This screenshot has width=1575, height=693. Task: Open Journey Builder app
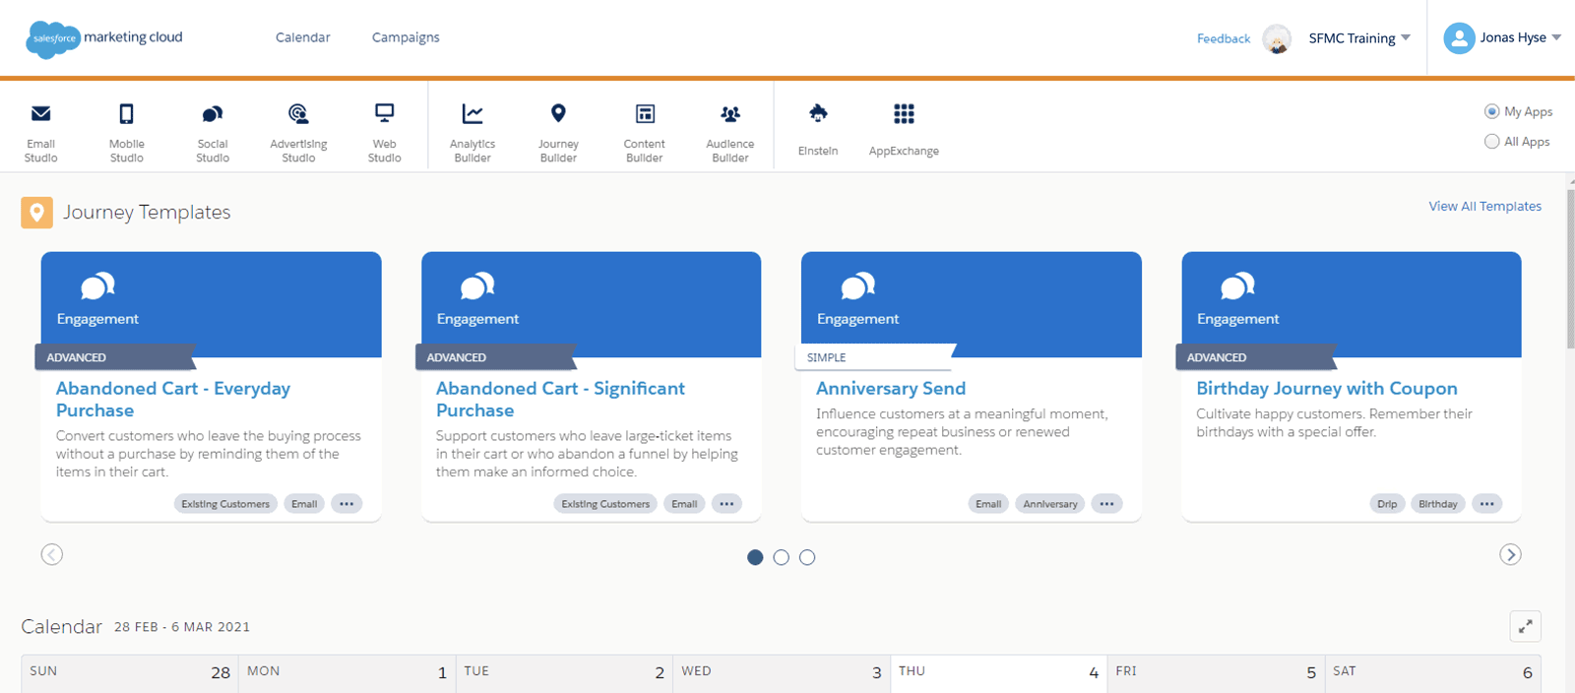click(x=558, y=131)
